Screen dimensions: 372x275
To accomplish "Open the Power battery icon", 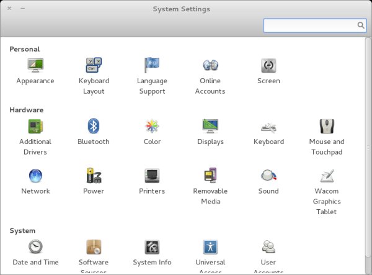I will (x=94, y=176).
